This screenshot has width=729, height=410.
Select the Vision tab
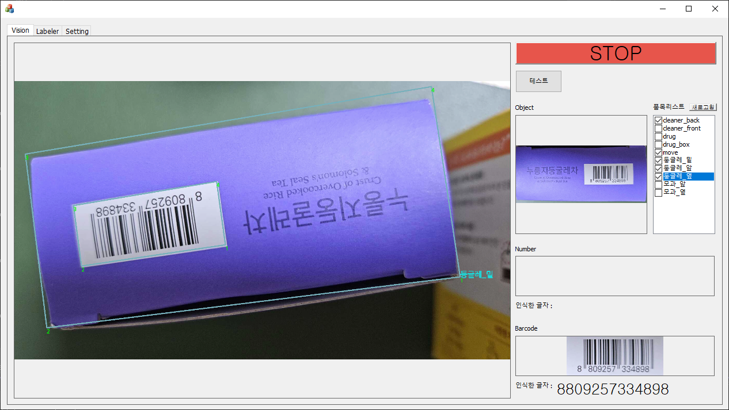tap(20, 30)
